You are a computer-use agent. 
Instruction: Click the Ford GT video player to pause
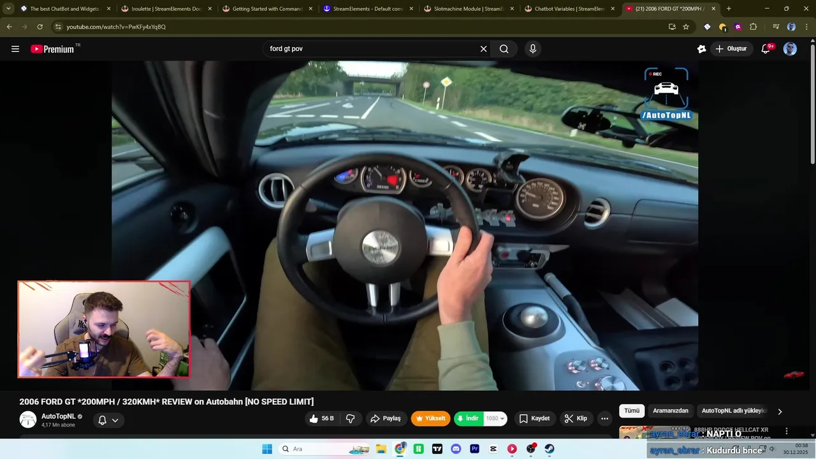[405, 226]
